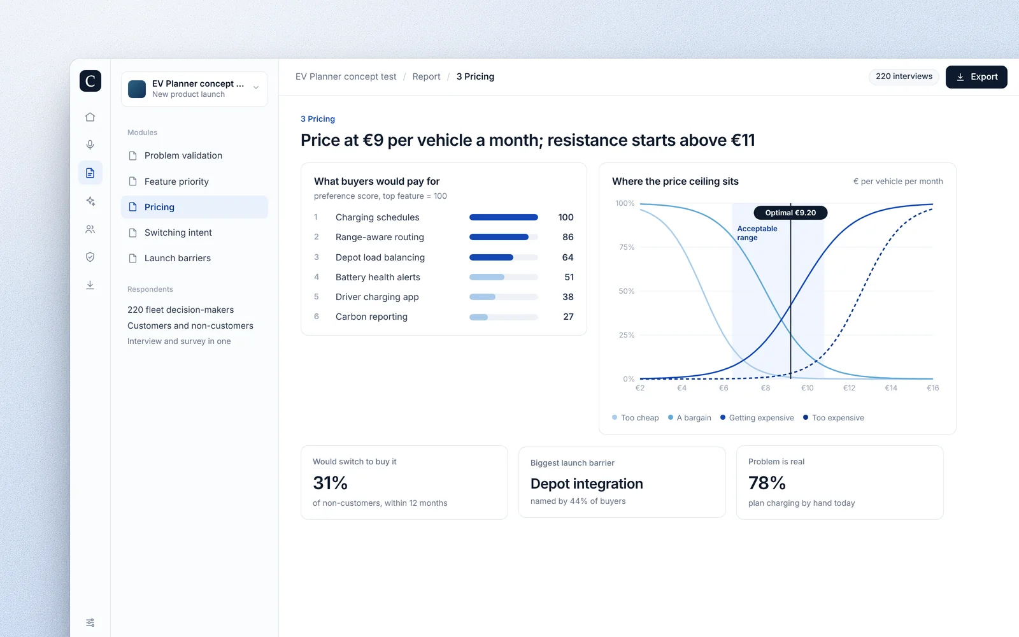Click the Feature priority page icon

click(133, 182)
